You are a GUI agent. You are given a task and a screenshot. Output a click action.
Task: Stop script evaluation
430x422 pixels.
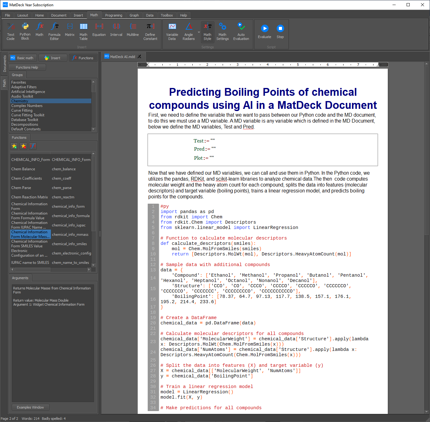click(280, 31)
